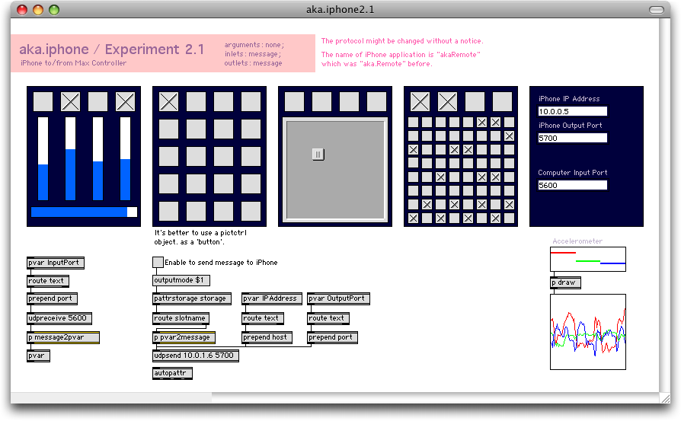
Task: Uncheck the second large crossed toggle in matrix panel
Action: coord(447,101)
